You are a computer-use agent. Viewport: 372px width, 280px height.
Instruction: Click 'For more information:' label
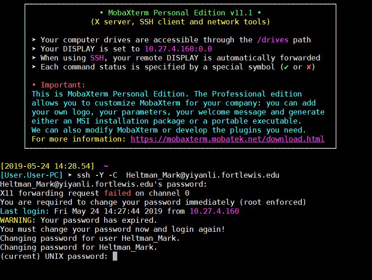[x=79, y=139]
